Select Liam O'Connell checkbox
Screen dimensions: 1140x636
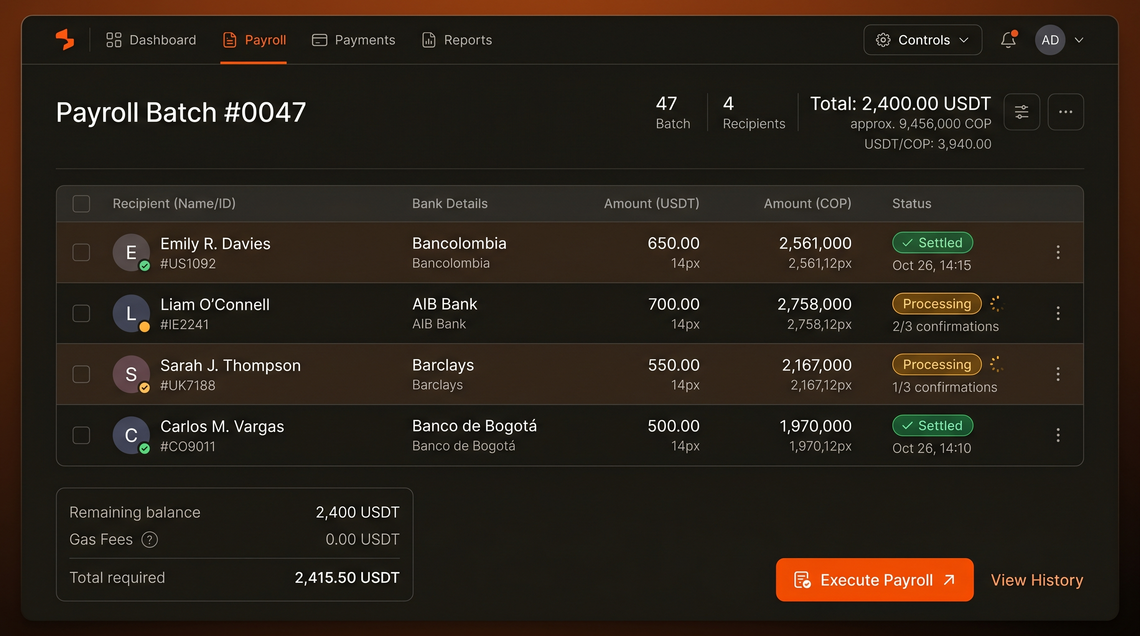82,313
